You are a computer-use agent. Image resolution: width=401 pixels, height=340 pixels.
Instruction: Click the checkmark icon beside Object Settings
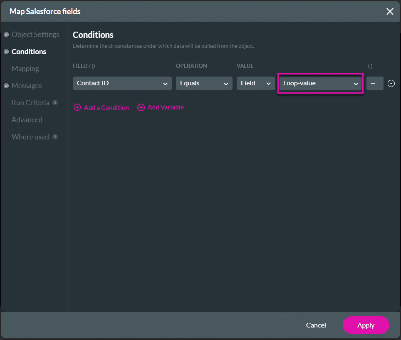[x=6, y=35]
